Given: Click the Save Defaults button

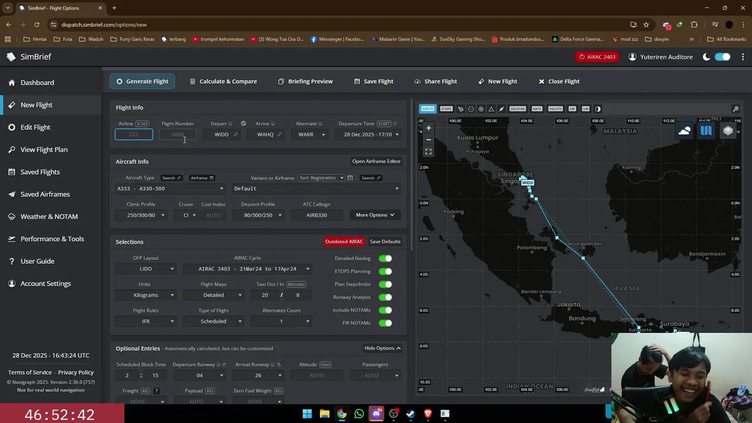Looking at the screenshot, I should [385, 241].
